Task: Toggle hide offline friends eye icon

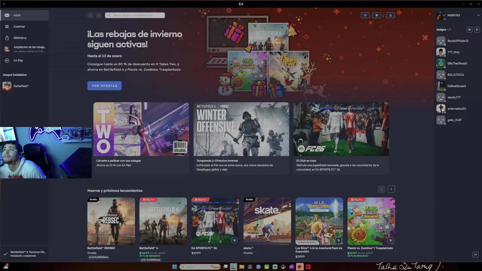Action: point(469,29)
